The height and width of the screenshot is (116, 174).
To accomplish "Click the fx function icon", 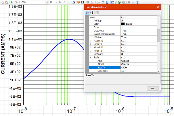I will pyautogui.click(x=98, y=2).
